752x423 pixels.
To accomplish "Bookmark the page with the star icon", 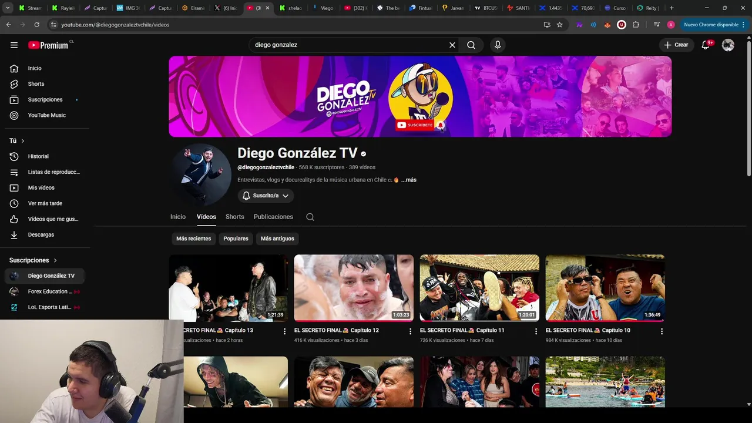I will point(560,25).
